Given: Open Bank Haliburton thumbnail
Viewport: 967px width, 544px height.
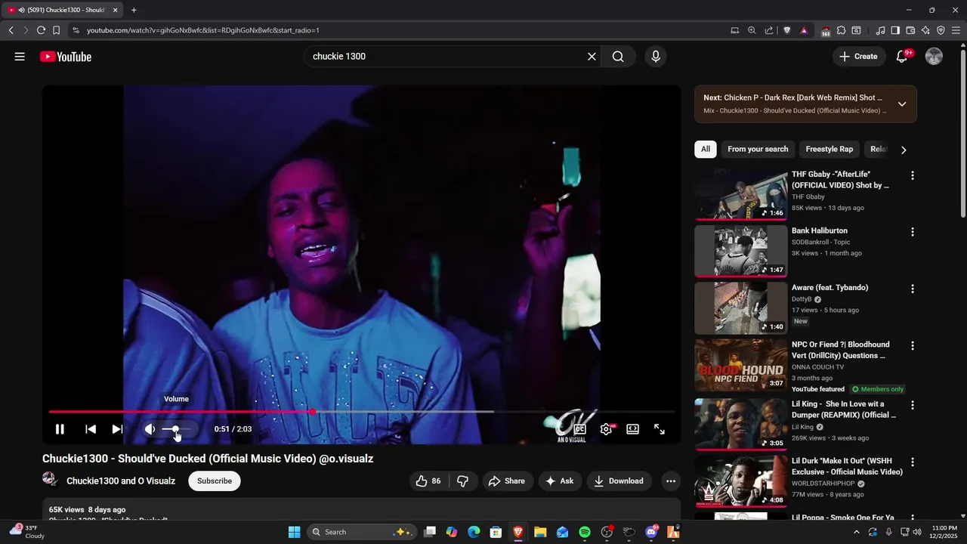Looking at the screenshot, I should 741,251.
